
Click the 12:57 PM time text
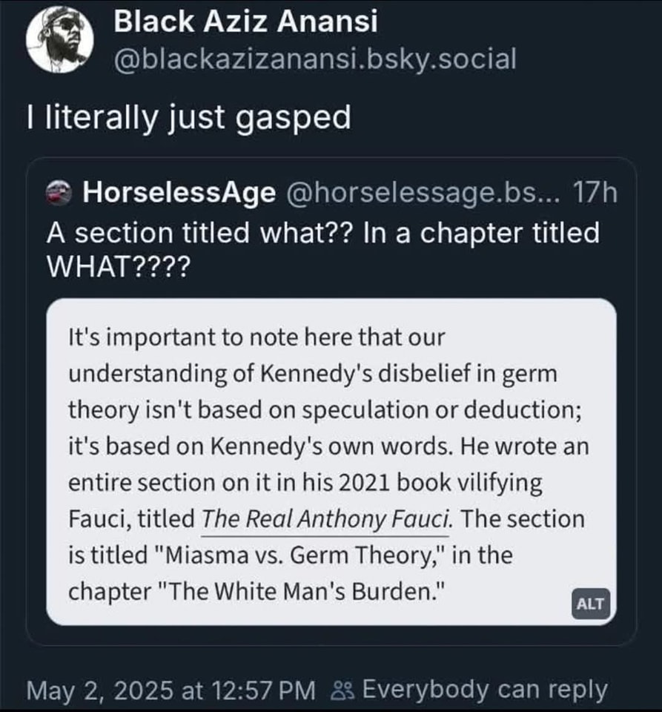[x=258, y=690]
